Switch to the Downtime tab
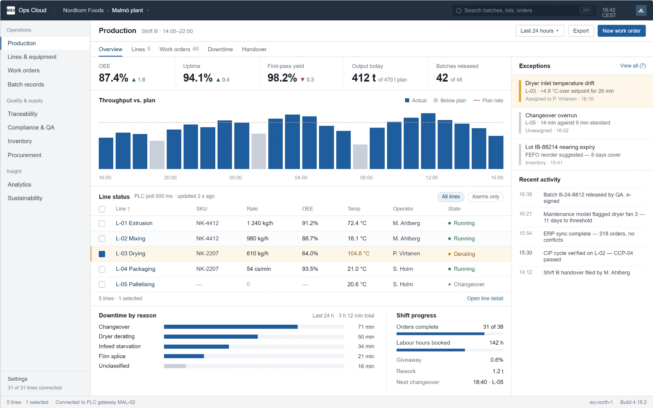This screenshot has width=653, height=408. [x=220, y=49]
